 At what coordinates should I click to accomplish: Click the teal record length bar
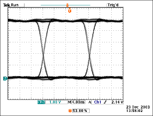coord(66,5)
